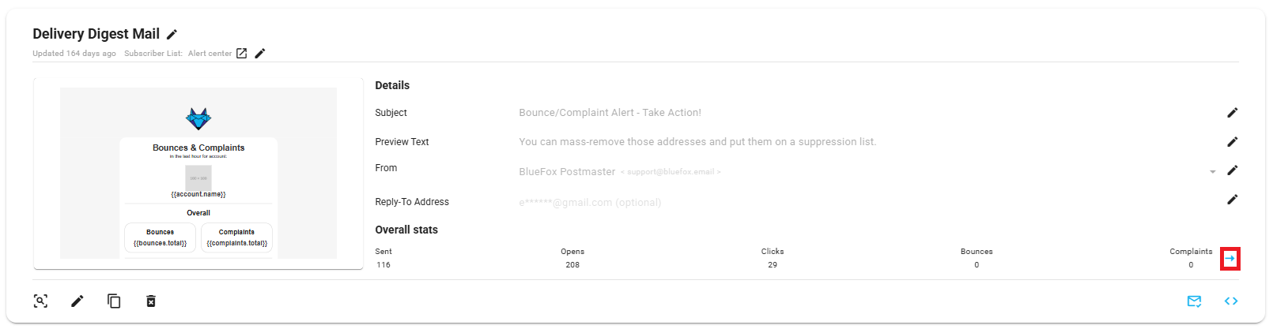Screen dimensions: 1273x329
Task: Edit the Subject line
Action: click(x=1232, y=113)
